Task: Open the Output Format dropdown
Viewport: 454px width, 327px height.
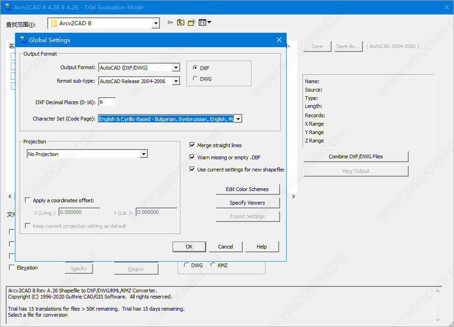Action: 176,68
